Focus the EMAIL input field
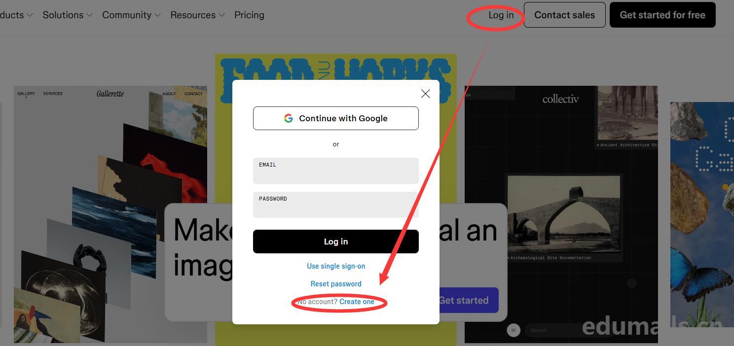 (336, 171)
